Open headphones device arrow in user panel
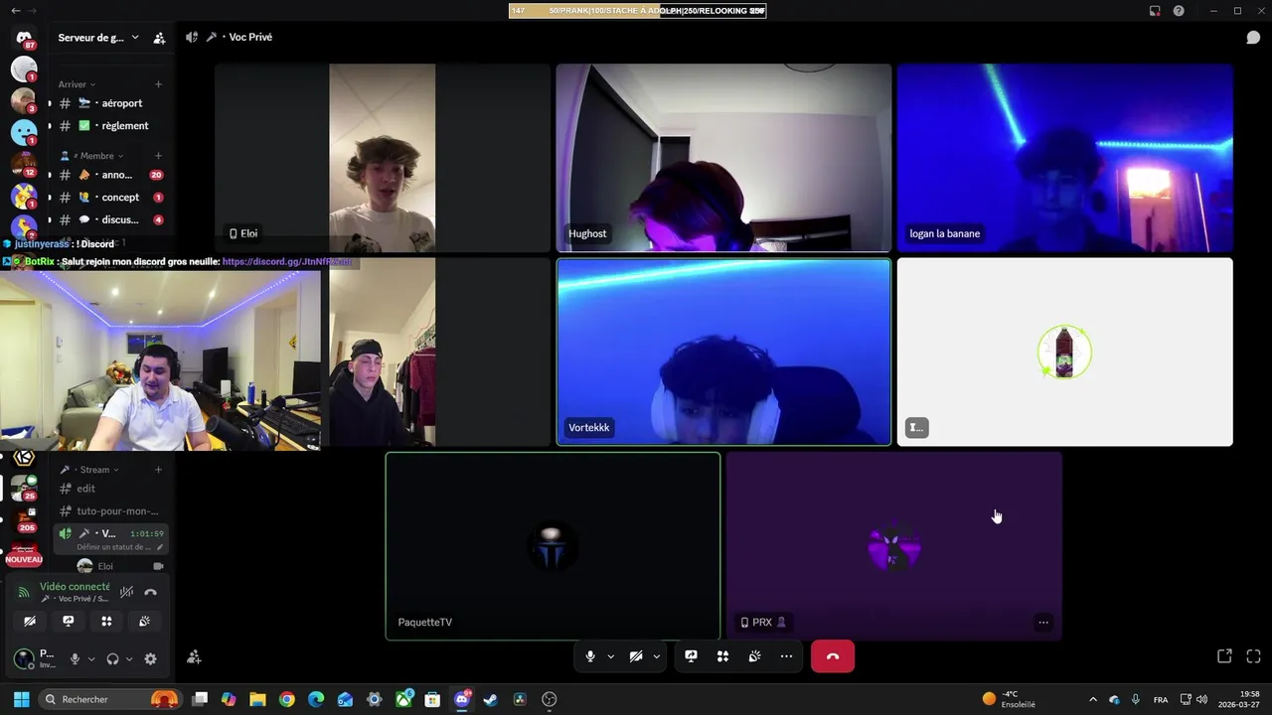The image size is (1272, 715). (x=129, y=658)
